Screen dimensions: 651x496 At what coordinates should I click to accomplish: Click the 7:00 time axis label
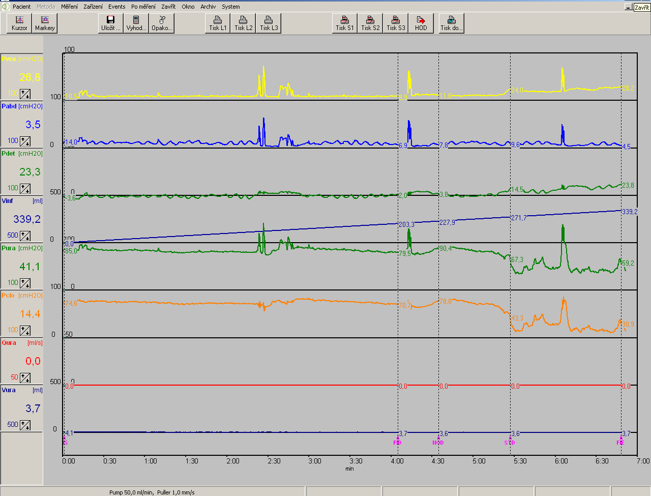click(643, 461)
